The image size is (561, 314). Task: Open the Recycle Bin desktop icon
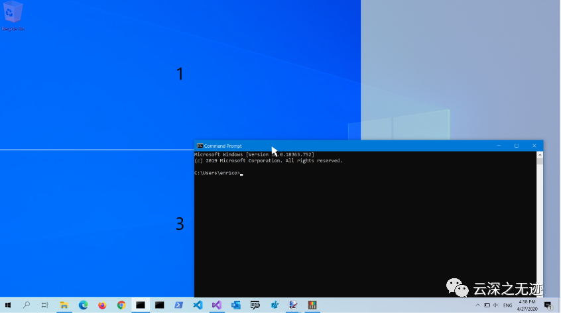13,16
